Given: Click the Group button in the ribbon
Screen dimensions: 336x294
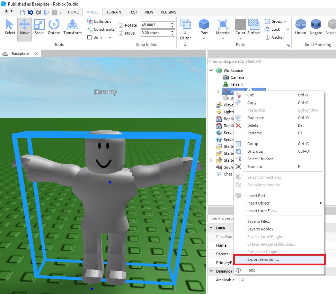Looking at the screenshot, I should pos(274,21).
